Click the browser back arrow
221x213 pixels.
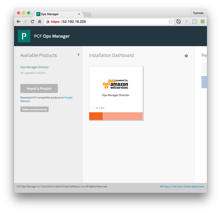click(19, 22)
